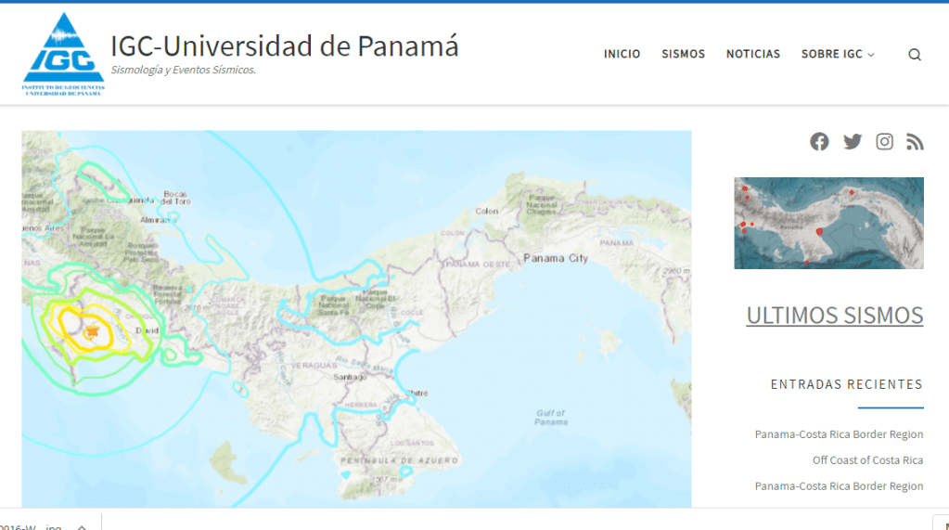The image size is (949, 530).
Task: Open the ULTIMOS SISMOS link
Action: (x=835, y=315)
